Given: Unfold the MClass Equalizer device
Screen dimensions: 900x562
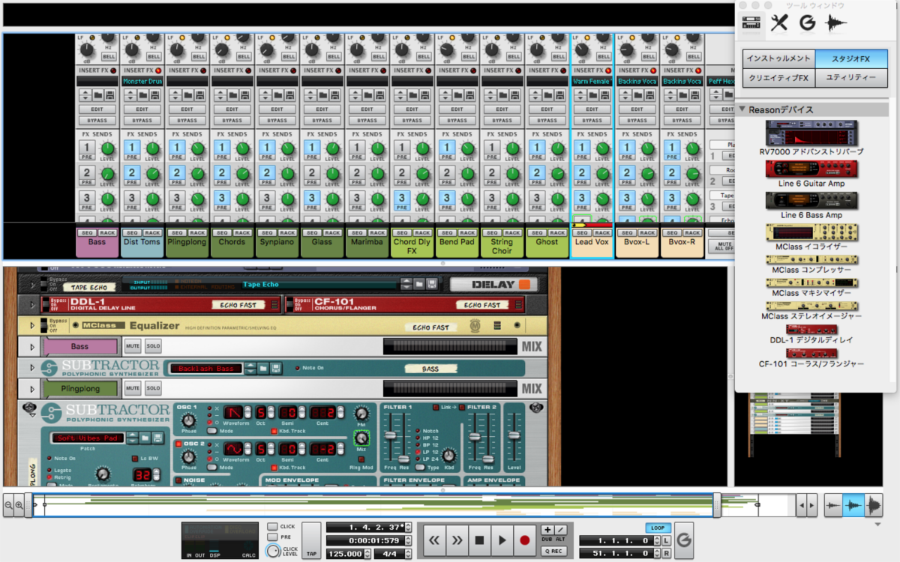Looking at the screenshot, I should coord(31,326).
